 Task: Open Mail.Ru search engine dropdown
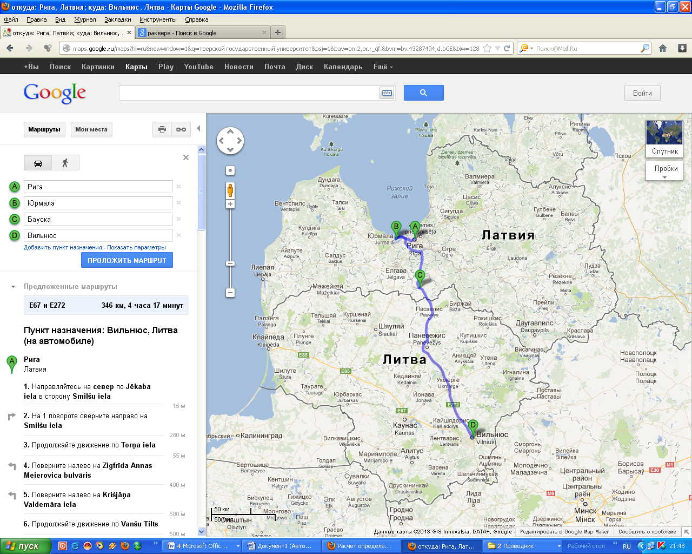point(525,48)
